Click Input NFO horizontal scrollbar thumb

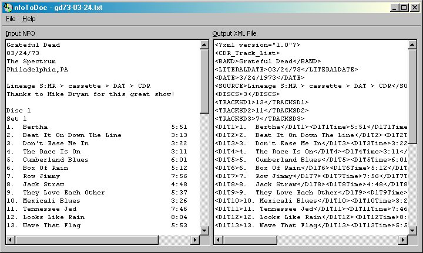click(x=86, y=240)
